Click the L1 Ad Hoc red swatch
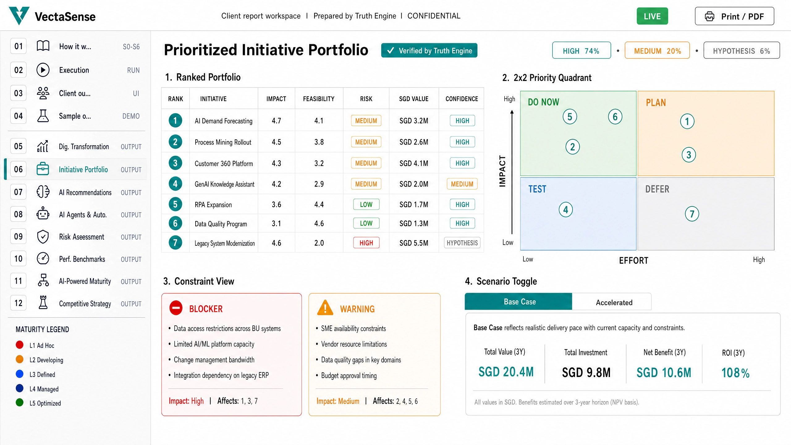This screenshot has width=791, height=445. click(19, 345)
